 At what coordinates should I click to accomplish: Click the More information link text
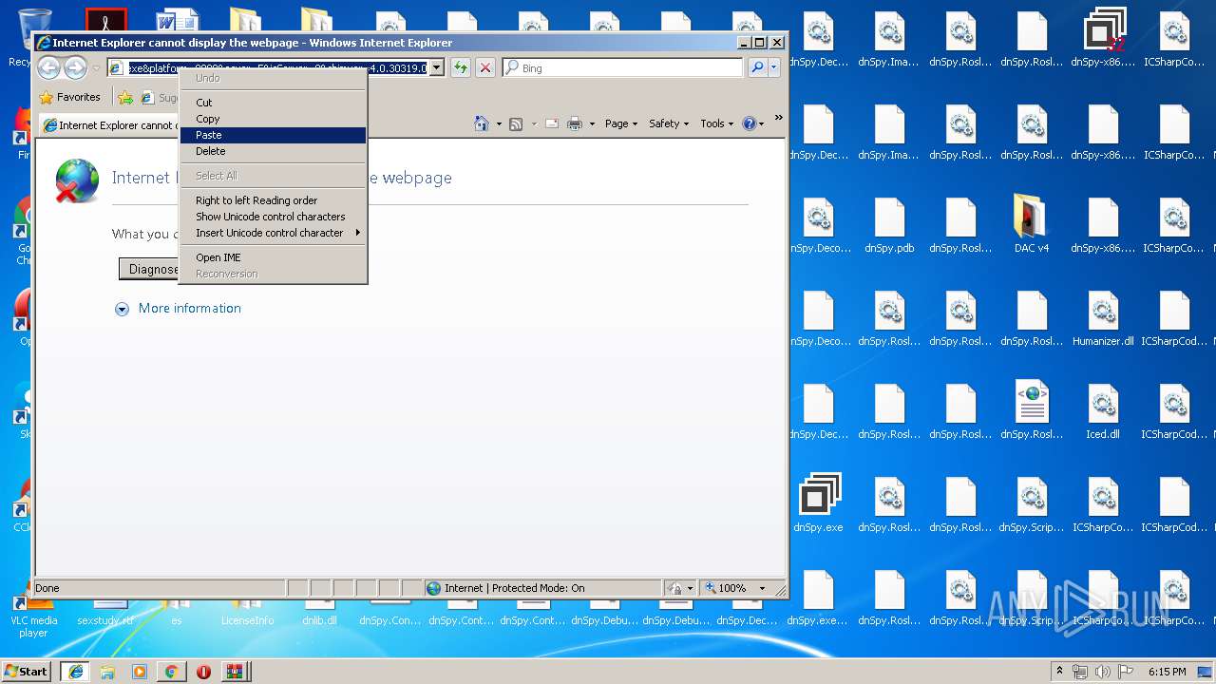tap(189, 309)
